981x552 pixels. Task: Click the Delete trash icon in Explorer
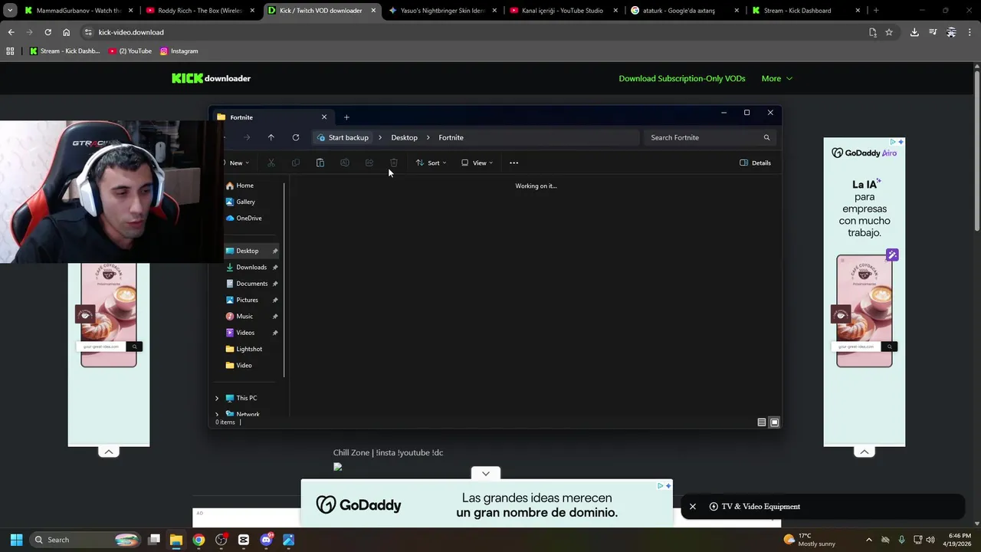(394, 163)
